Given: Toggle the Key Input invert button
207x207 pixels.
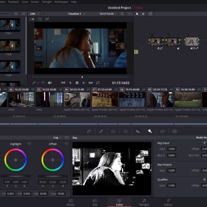Looking at the screenshot, I should pyautogui.click(x=204, y=143).
